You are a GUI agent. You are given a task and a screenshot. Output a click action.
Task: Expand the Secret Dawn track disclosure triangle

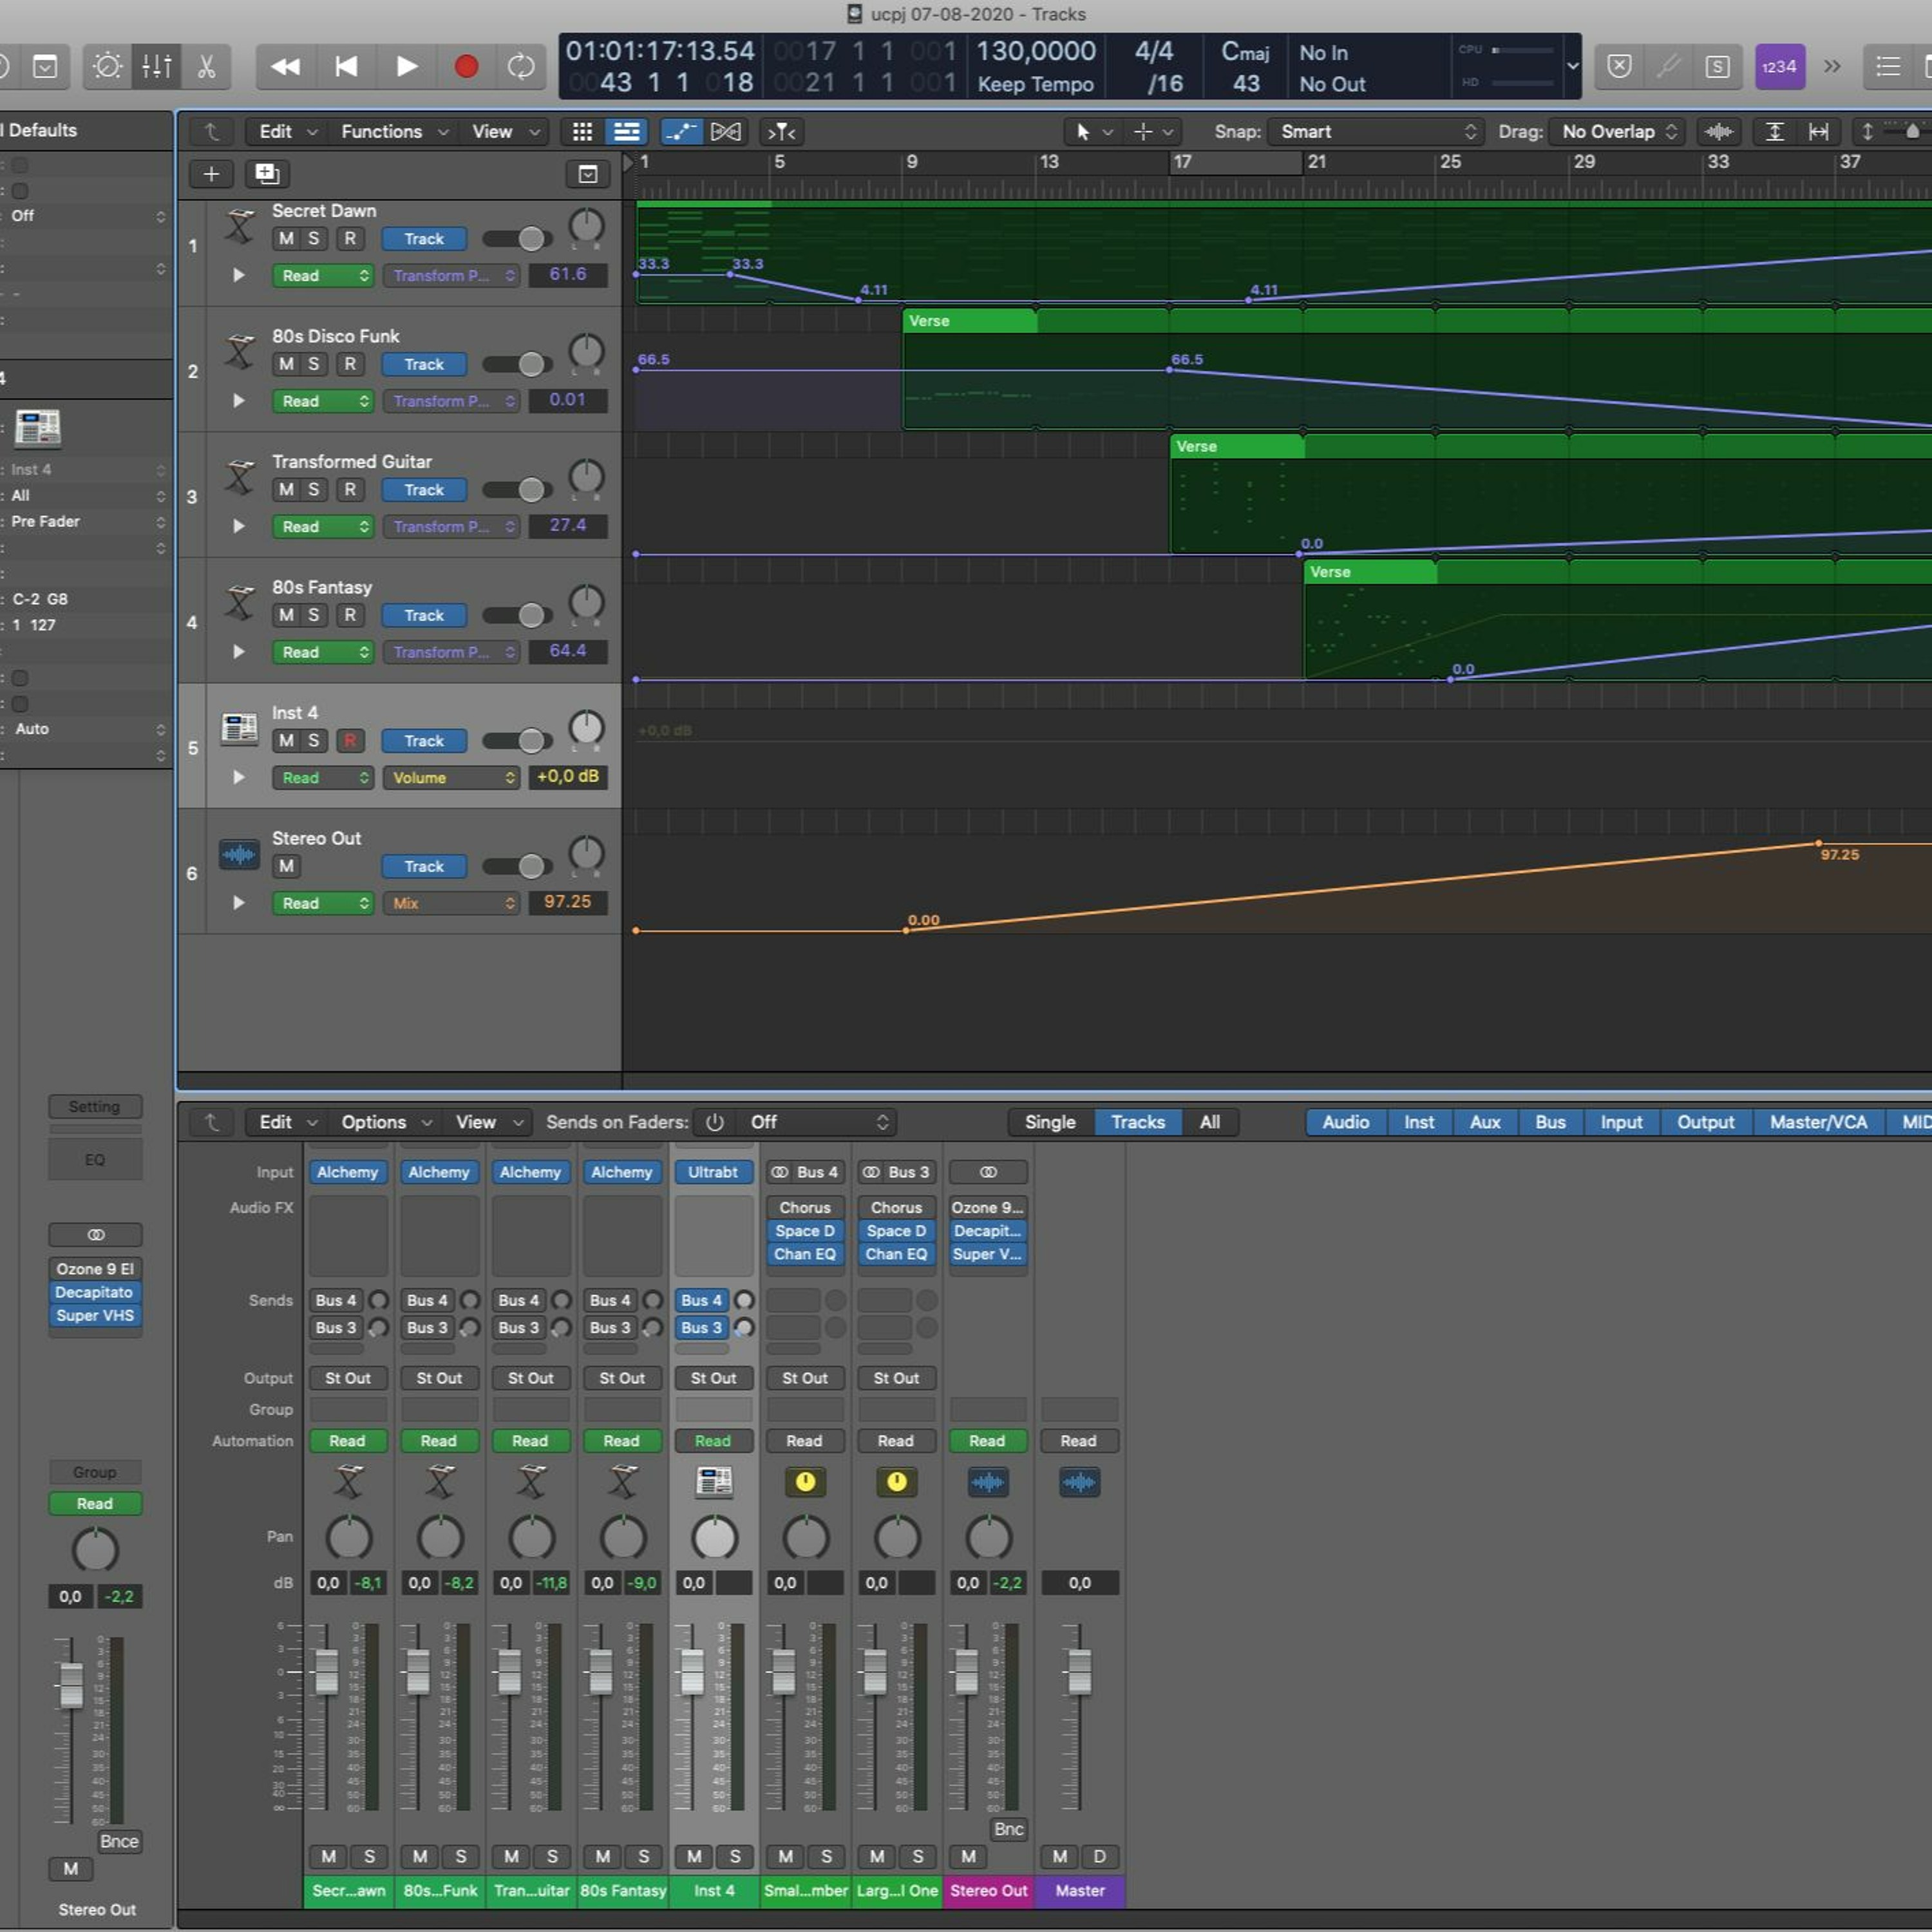tap(238, 275)
